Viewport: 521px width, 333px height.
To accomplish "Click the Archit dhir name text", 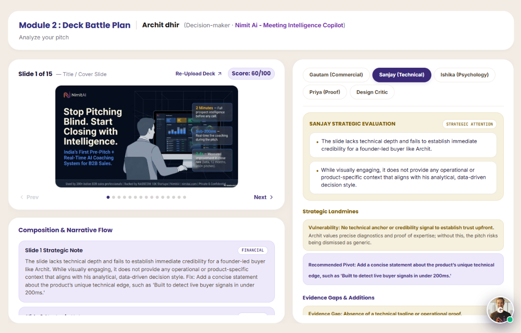I will (161, 25).
